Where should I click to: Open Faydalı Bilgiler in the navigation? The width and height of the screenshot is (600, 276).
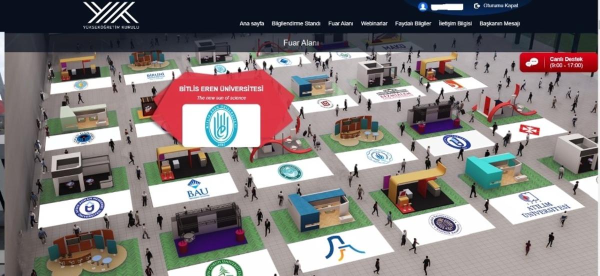(413, 23)
